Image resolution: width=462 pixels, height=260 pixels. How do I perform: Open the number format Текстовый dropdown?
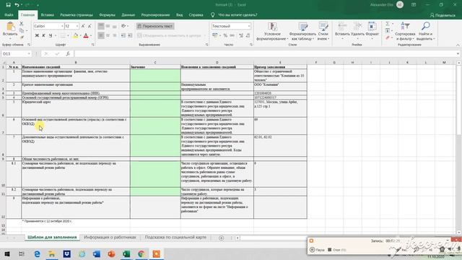coord(249,26)
